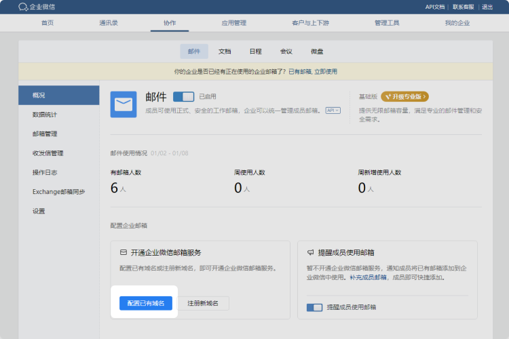The width and height of the screenshot is (509, 339).
Task: Toggle the 提醒成员使用邮箱 switch
Action: pyautogui.click(x=314, y=307)
